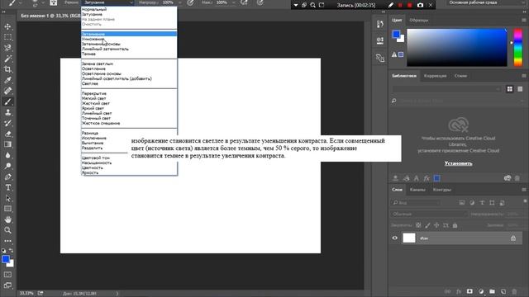Screen dimensions: 529x297
Task: Open the Properties panel icon
Action: [380, 40]
